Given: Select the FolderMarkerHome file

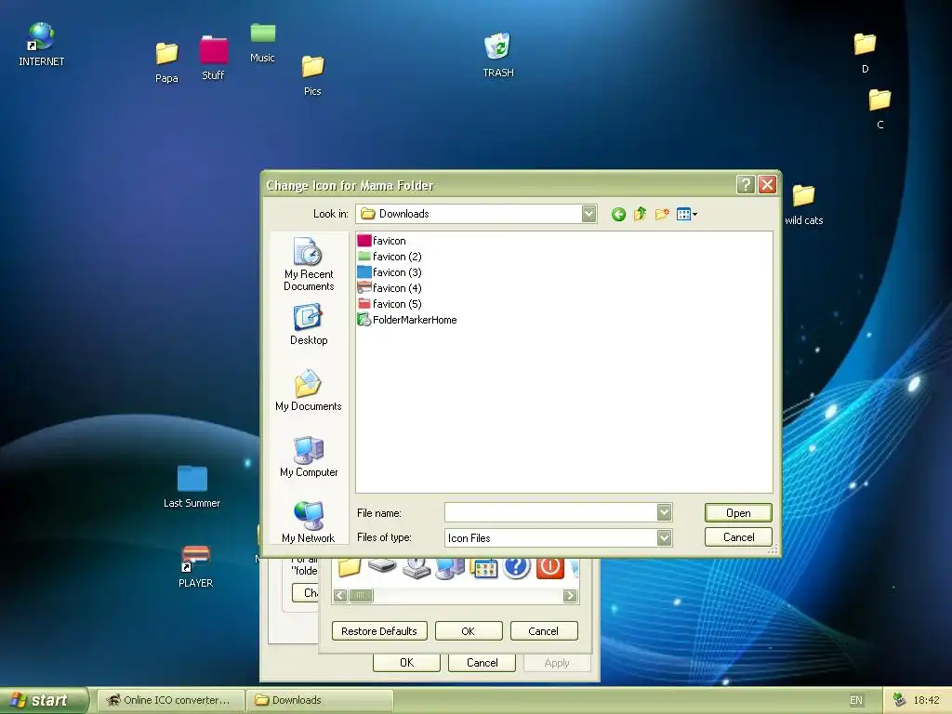Looking at the screenshot, I should (x=407, y=320).
